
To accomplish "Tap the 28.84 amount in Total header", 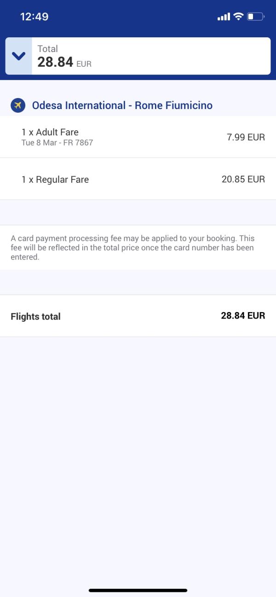I will (x=55, y=62).
